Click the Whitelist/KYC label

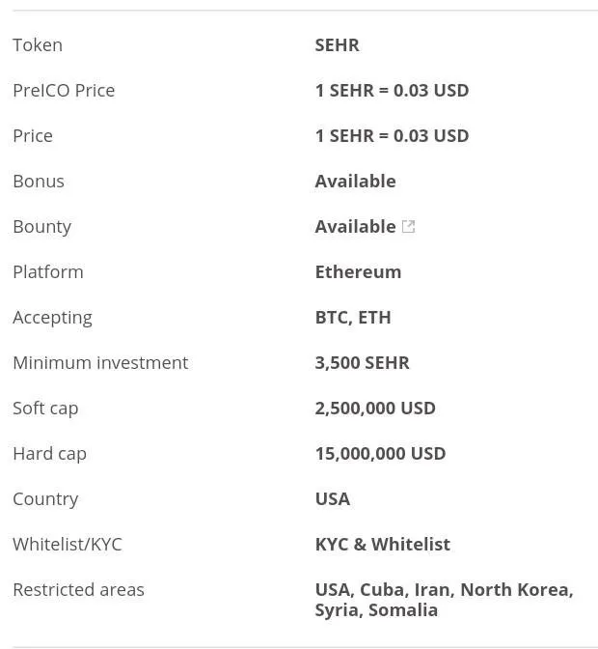pos(68,545)
